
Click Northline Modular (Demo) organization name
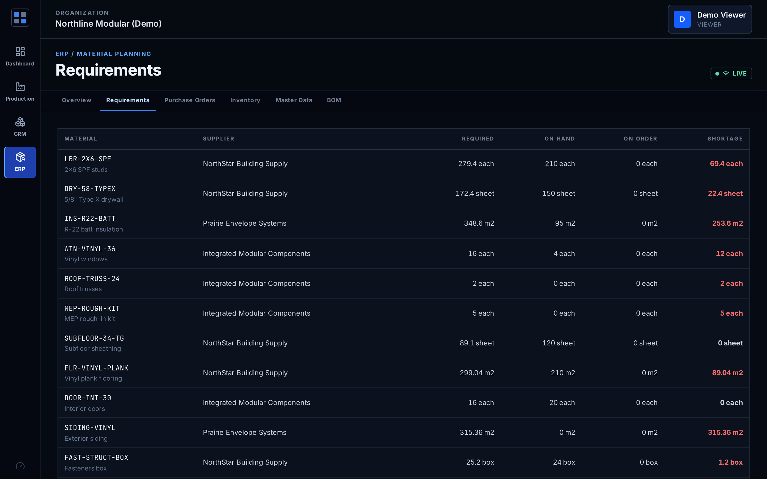(x=108, y=23)
